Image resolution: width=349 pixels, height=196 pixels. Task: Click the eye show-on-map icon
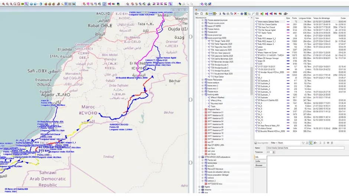click(241, 14)
